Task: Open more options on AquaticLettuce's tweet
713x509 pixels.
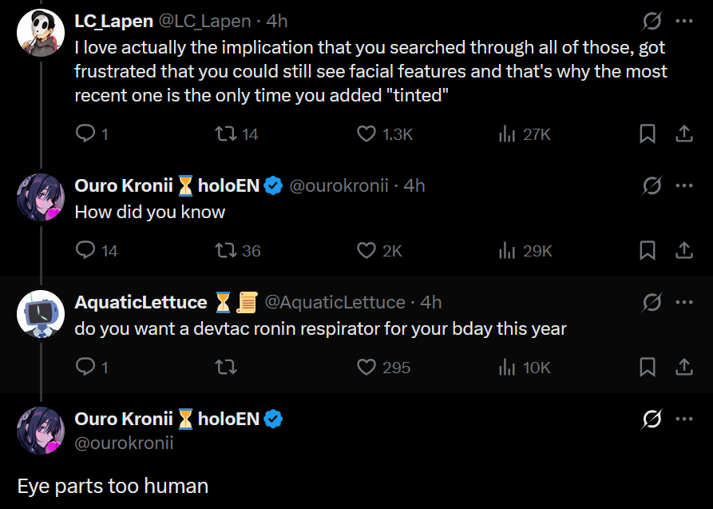Action: pyautogui.click(x=684, y=302)
